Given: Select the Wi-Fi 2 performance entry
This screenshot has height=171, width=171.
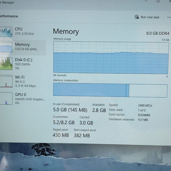Looking at the screenshot, I should [23, 81].
